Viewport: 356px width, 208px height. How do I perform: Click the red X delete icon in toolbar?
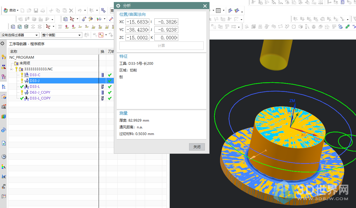(71, 11)
